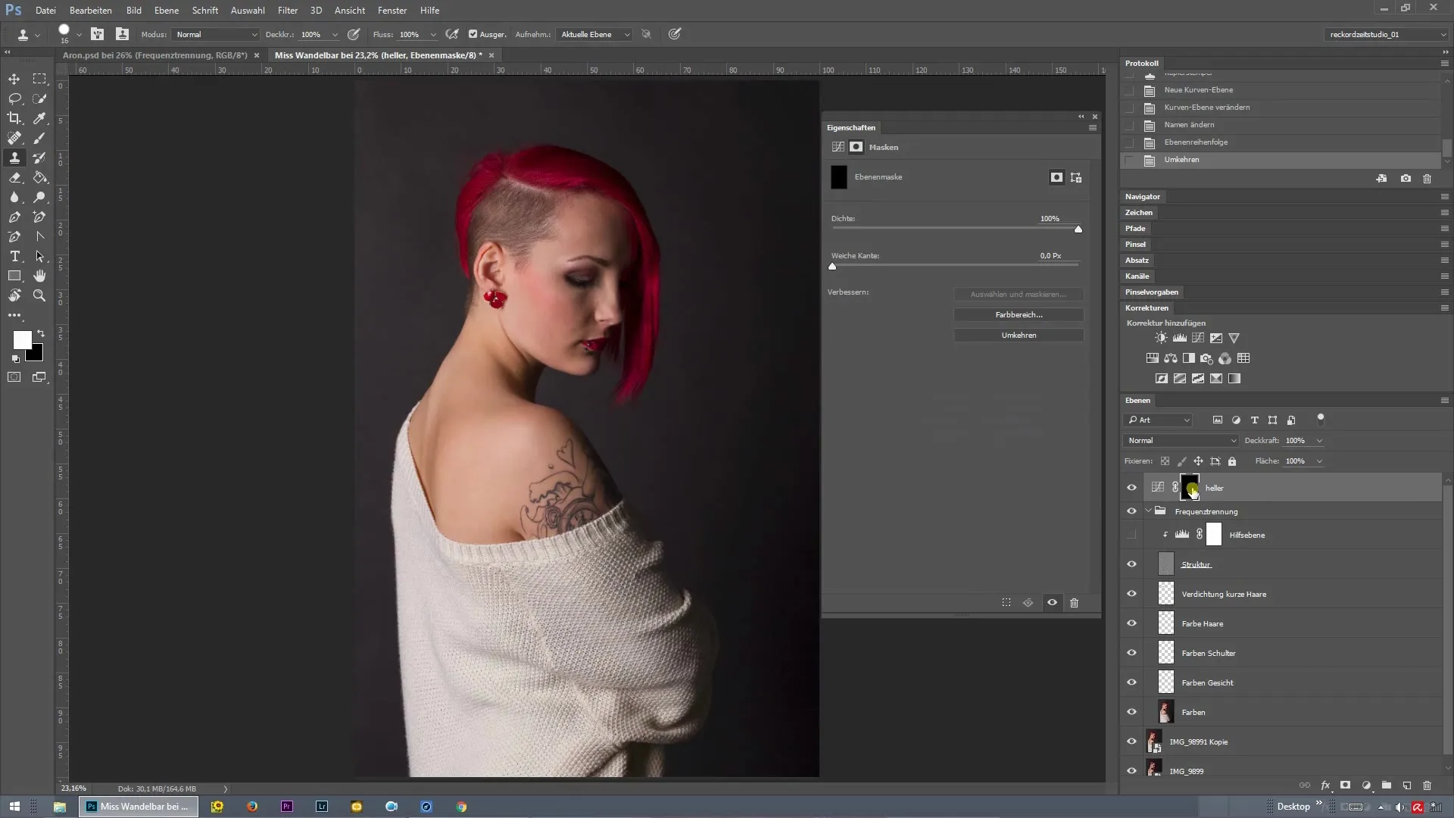Switch to the Aron.psd document tab
Viewport: 1454px width, 818px height.
click(x=155, y=55)
